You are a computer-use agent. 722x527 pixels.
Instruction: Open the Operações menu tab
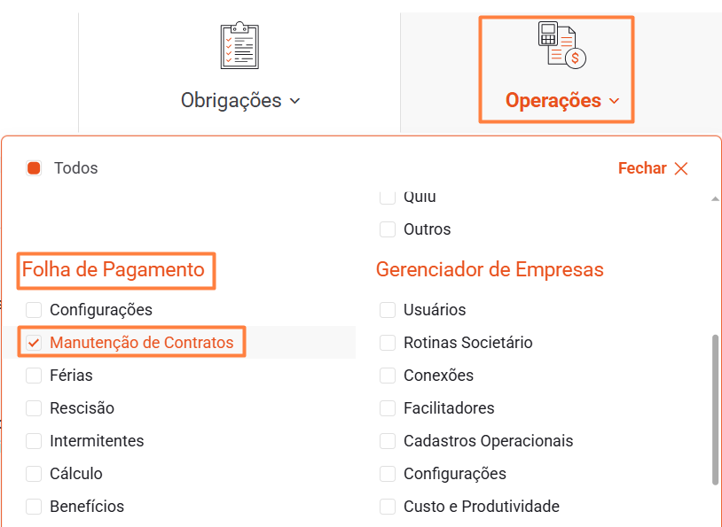[x=553, y=101]
